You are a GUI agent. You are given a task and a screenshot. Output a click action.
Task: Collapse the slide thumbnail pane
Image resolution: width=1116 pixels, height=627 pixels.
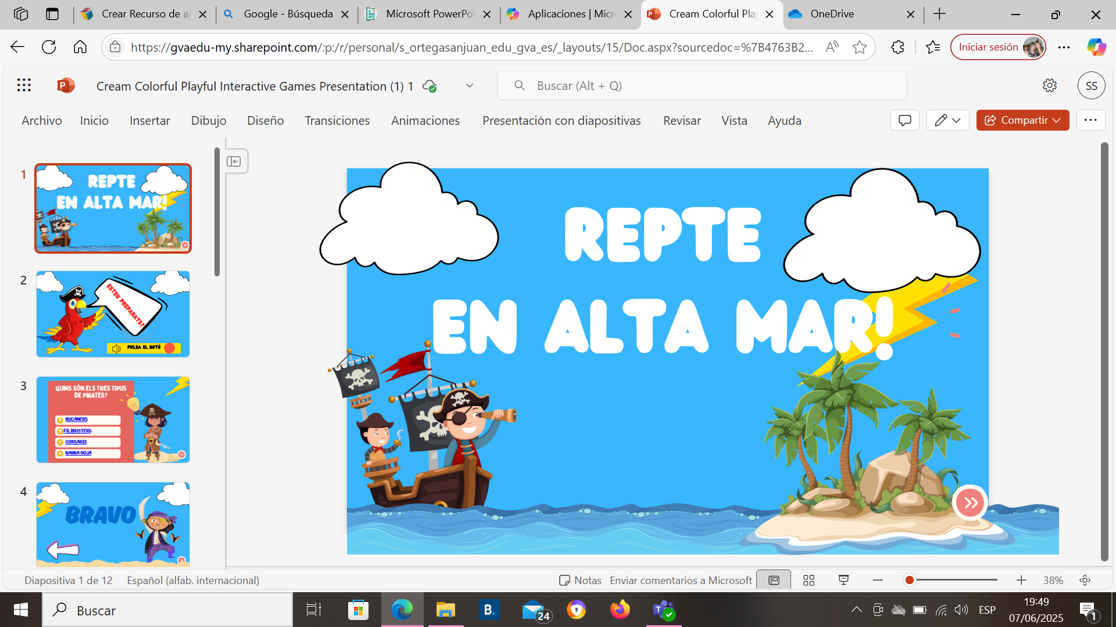(x=234, y=161)
